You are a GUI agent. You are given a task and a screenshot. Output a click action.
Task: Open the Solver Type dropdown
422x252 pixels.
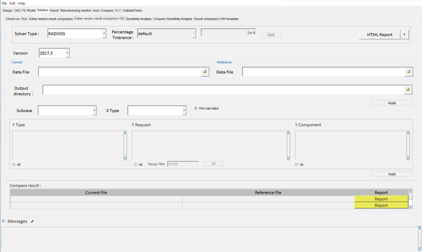coord(104,34)
